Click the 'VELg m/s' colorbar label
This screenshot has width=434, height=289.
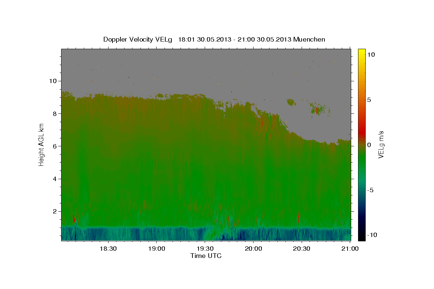tap(381, 144)
